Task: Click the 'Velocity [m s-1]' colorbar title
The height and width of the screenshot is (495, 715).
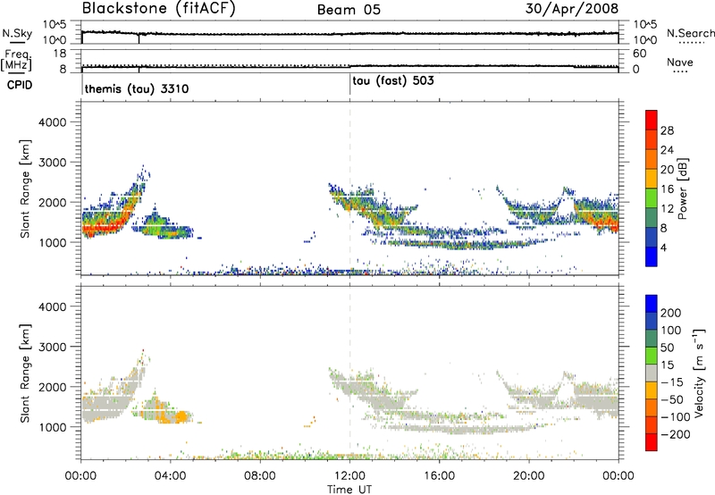Action: pyautogui.click(x=699, y=373)
